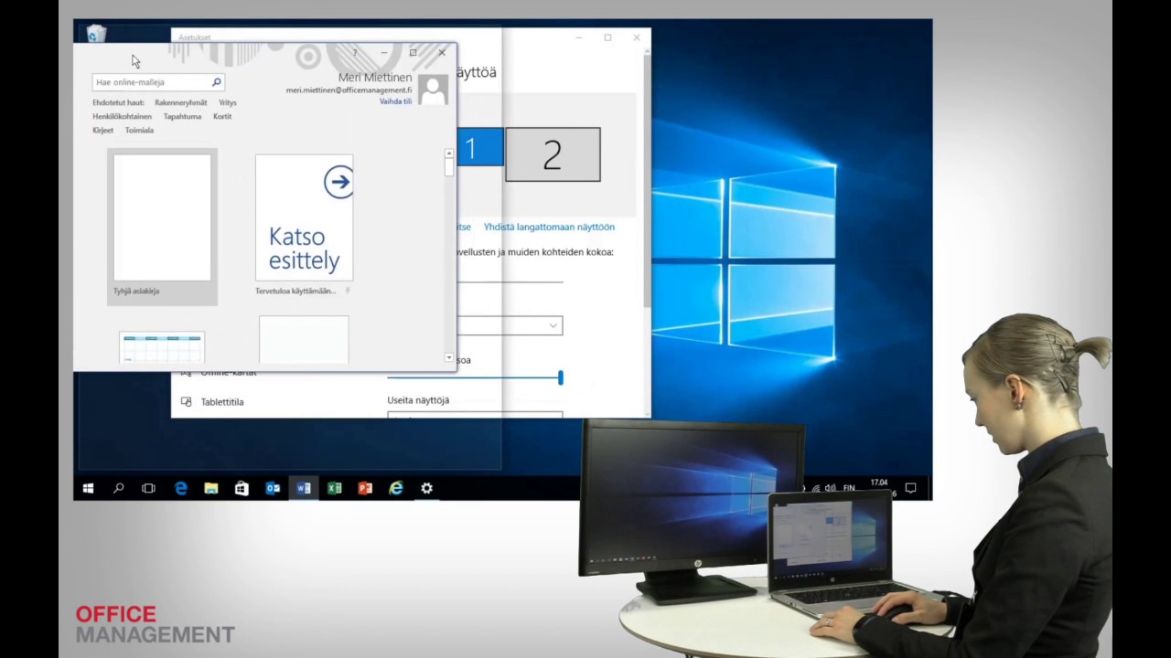The width and height of the screenshot is (1171, 658).
Task: Select the calendar template thumbnail
Action: pos(162,348)
